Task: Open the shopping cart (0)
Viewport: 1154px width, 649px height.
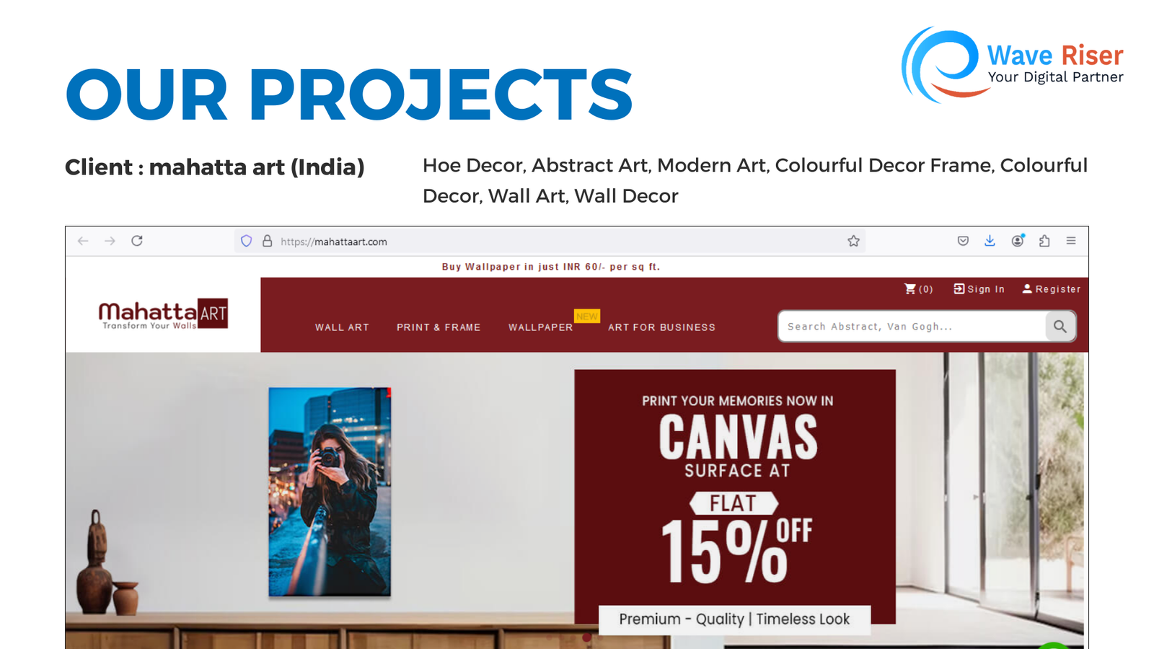Action: coord(918,289)
